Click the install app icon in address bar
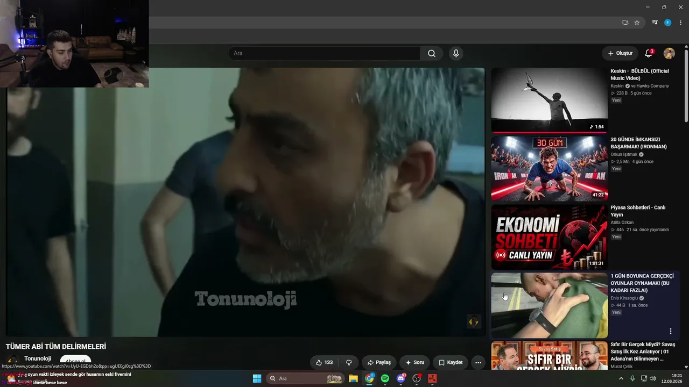The image size is (689, 387). click(x=625, y=23)
